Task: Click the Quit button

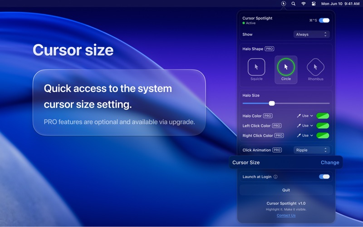Action: click(x=286, y=190)
